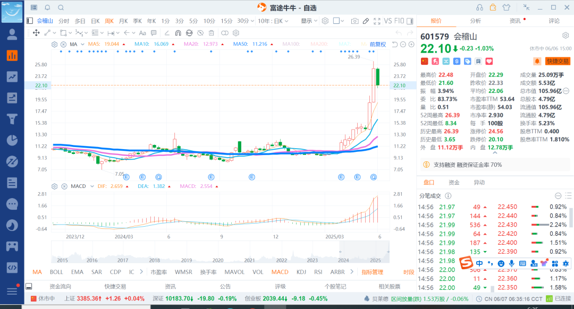Open the pie chart sidebar icon

[x=12, y=140]
